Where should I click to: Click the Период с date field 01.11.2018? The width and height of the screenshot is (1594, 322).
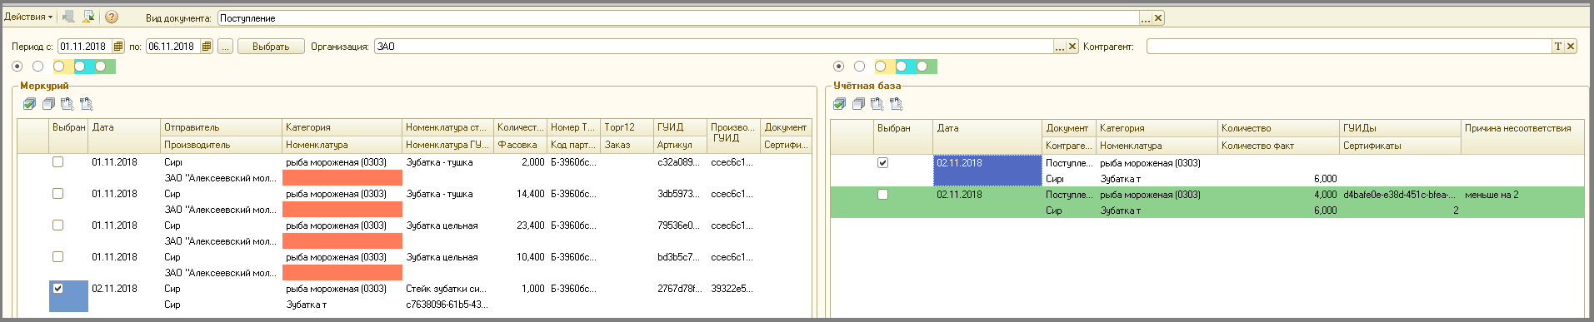pyautogui.click(x=84, y=47)
